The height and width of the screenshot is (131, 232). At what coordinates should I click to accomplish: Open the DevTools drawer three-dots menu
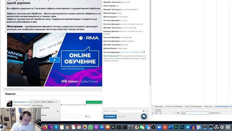coord(153,110)
